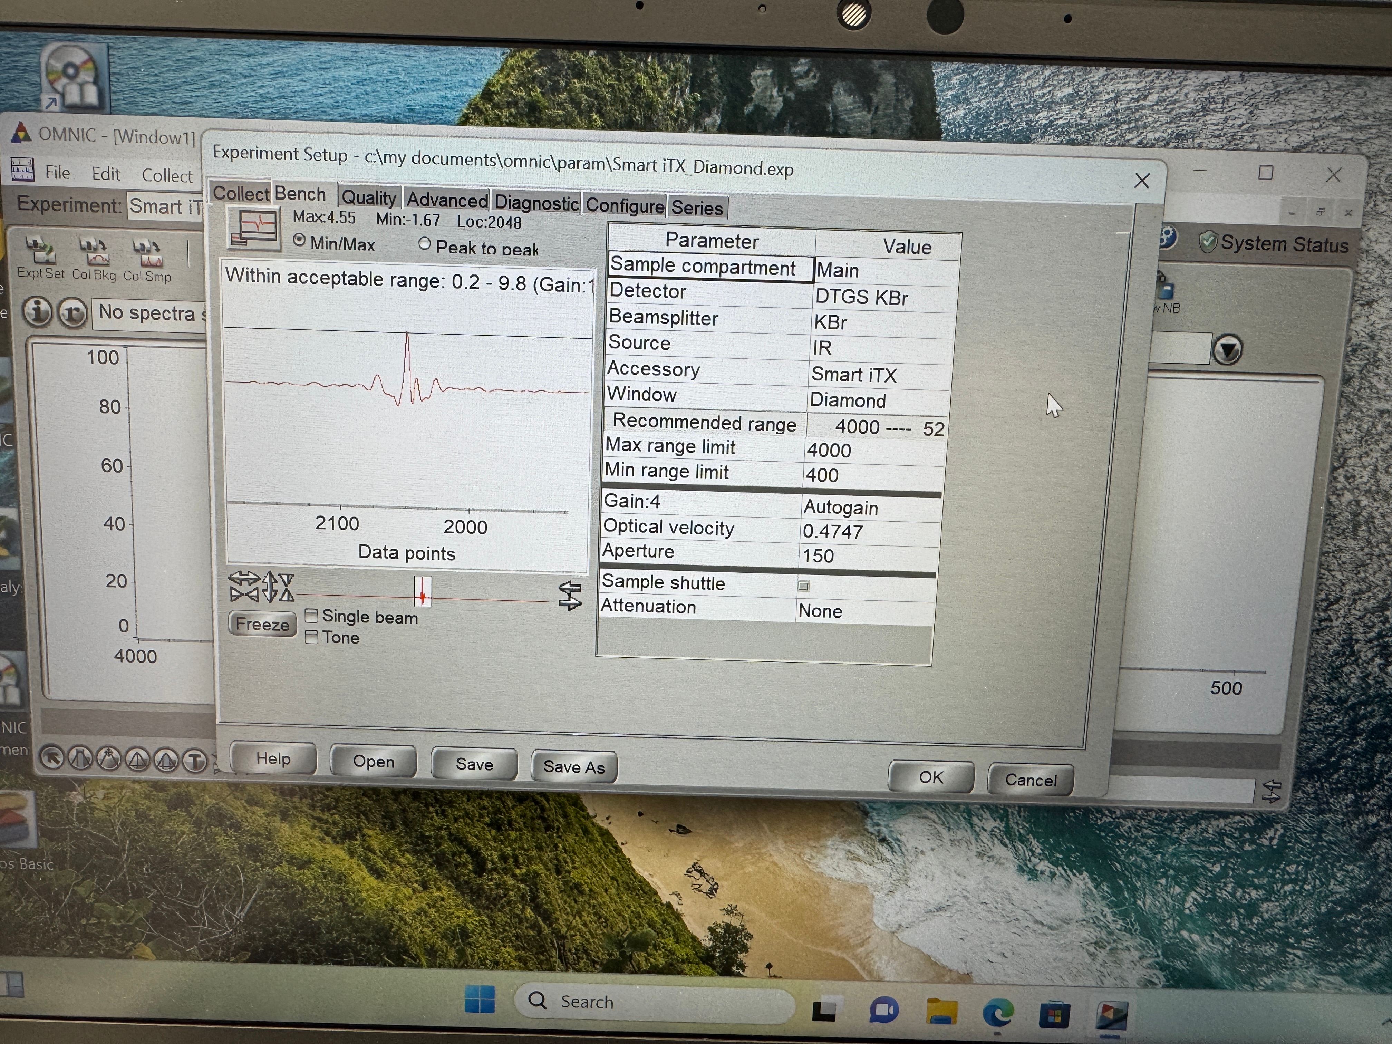This screenshot has width=1392, height=1044.
Task: Open the Experiment dropdown showing Smart iT
Action: click(x=166, y=206)
